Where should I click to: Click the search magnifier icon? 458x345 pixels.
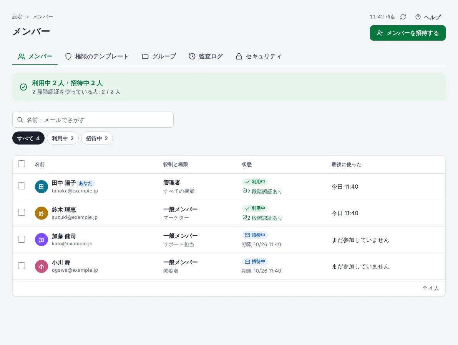[x=20, y=120]
